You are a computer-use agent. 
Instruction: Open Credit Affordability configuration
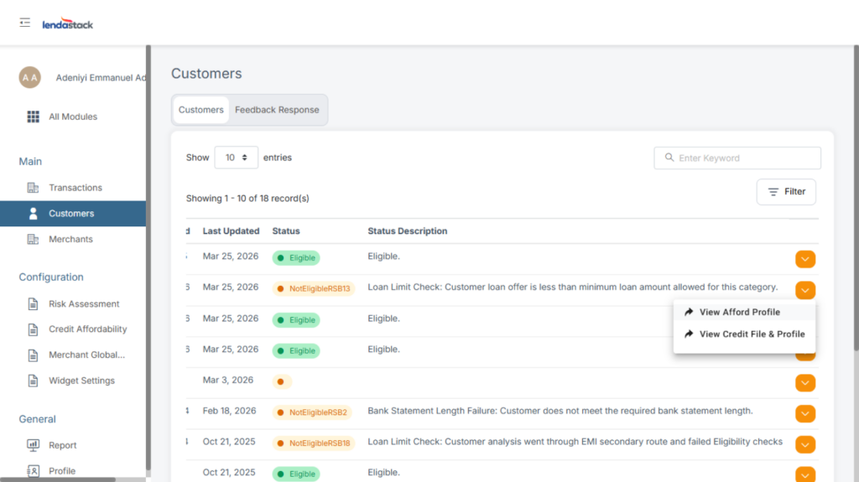87,329
